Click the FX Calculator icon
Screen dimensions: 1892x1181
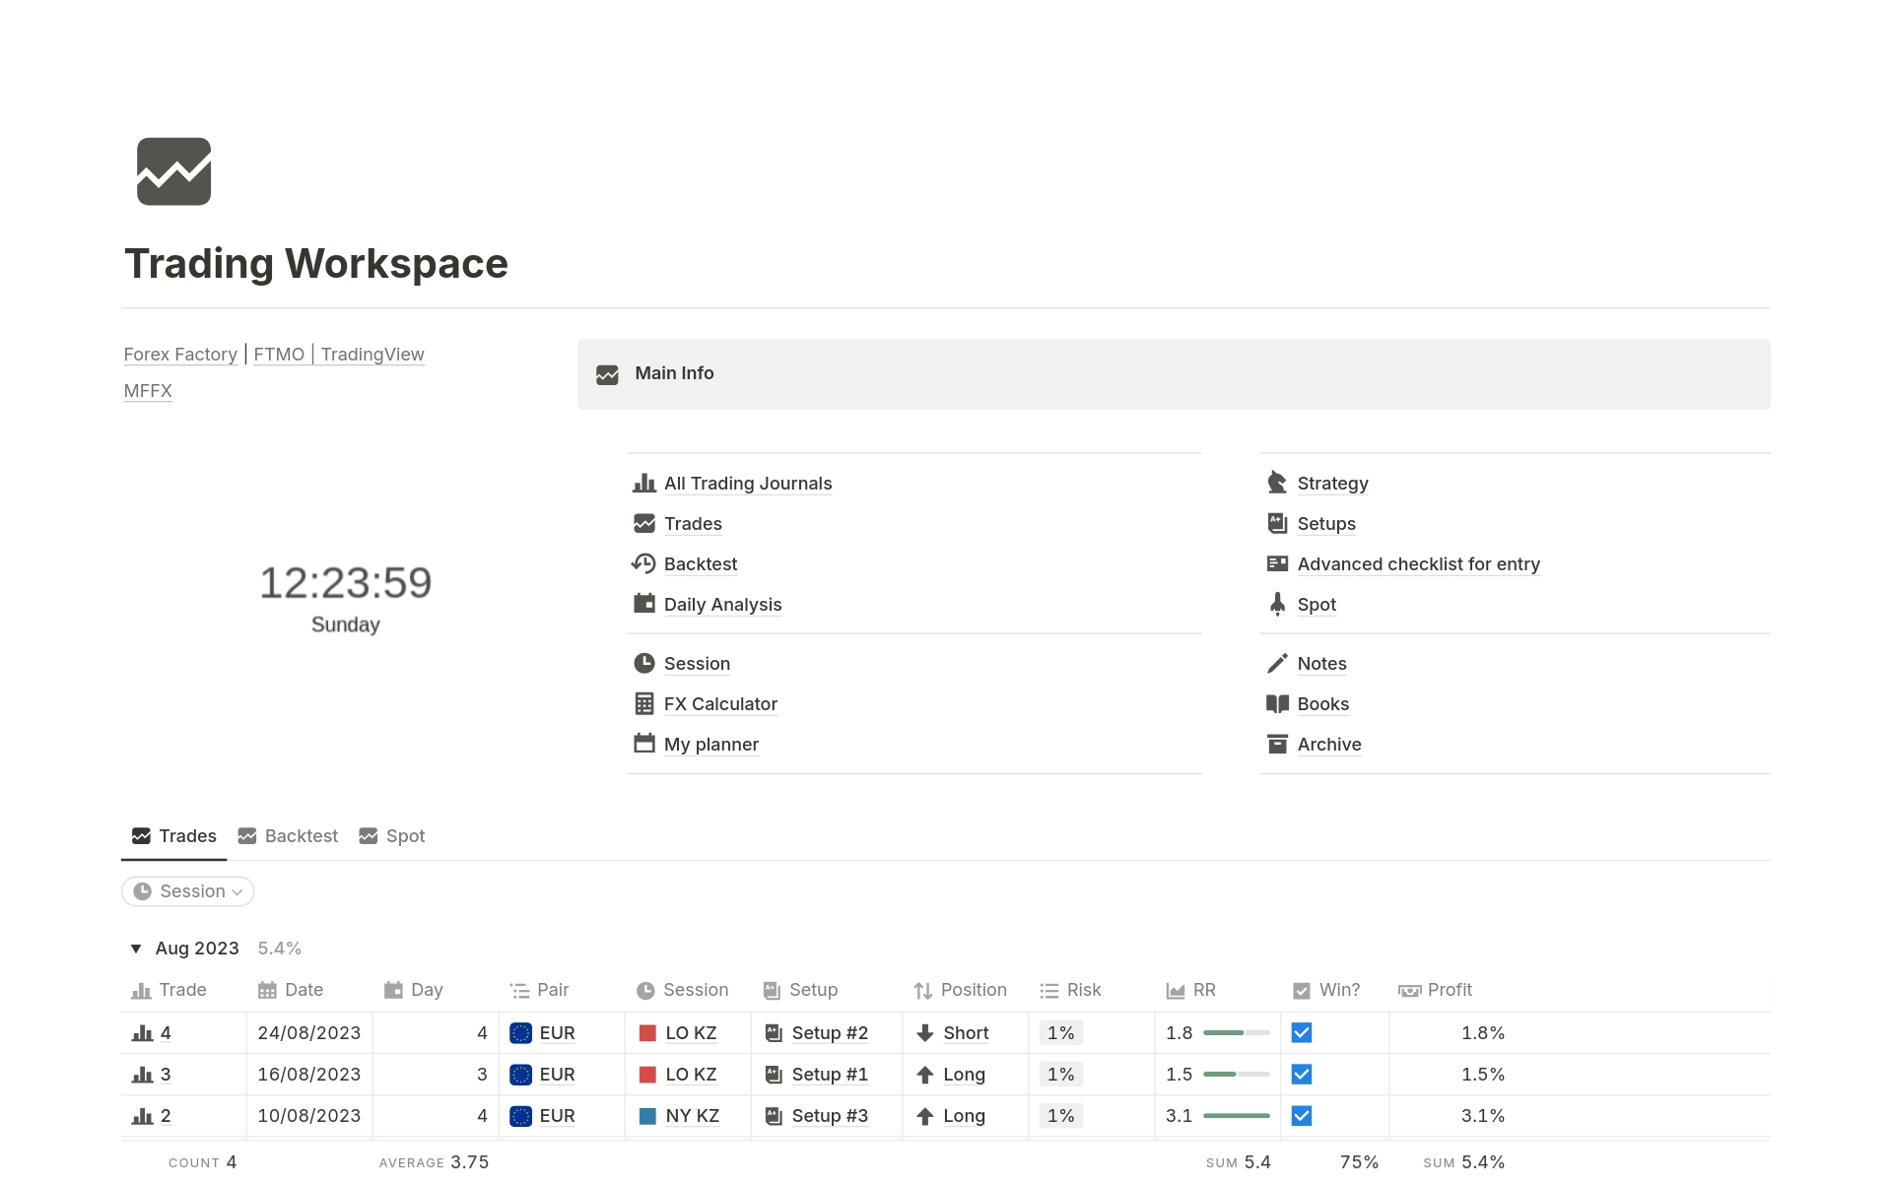tap(644, 703)
